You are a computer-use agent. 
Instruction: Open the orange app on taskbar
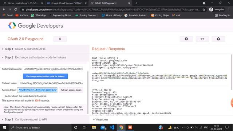pos(130,127)
